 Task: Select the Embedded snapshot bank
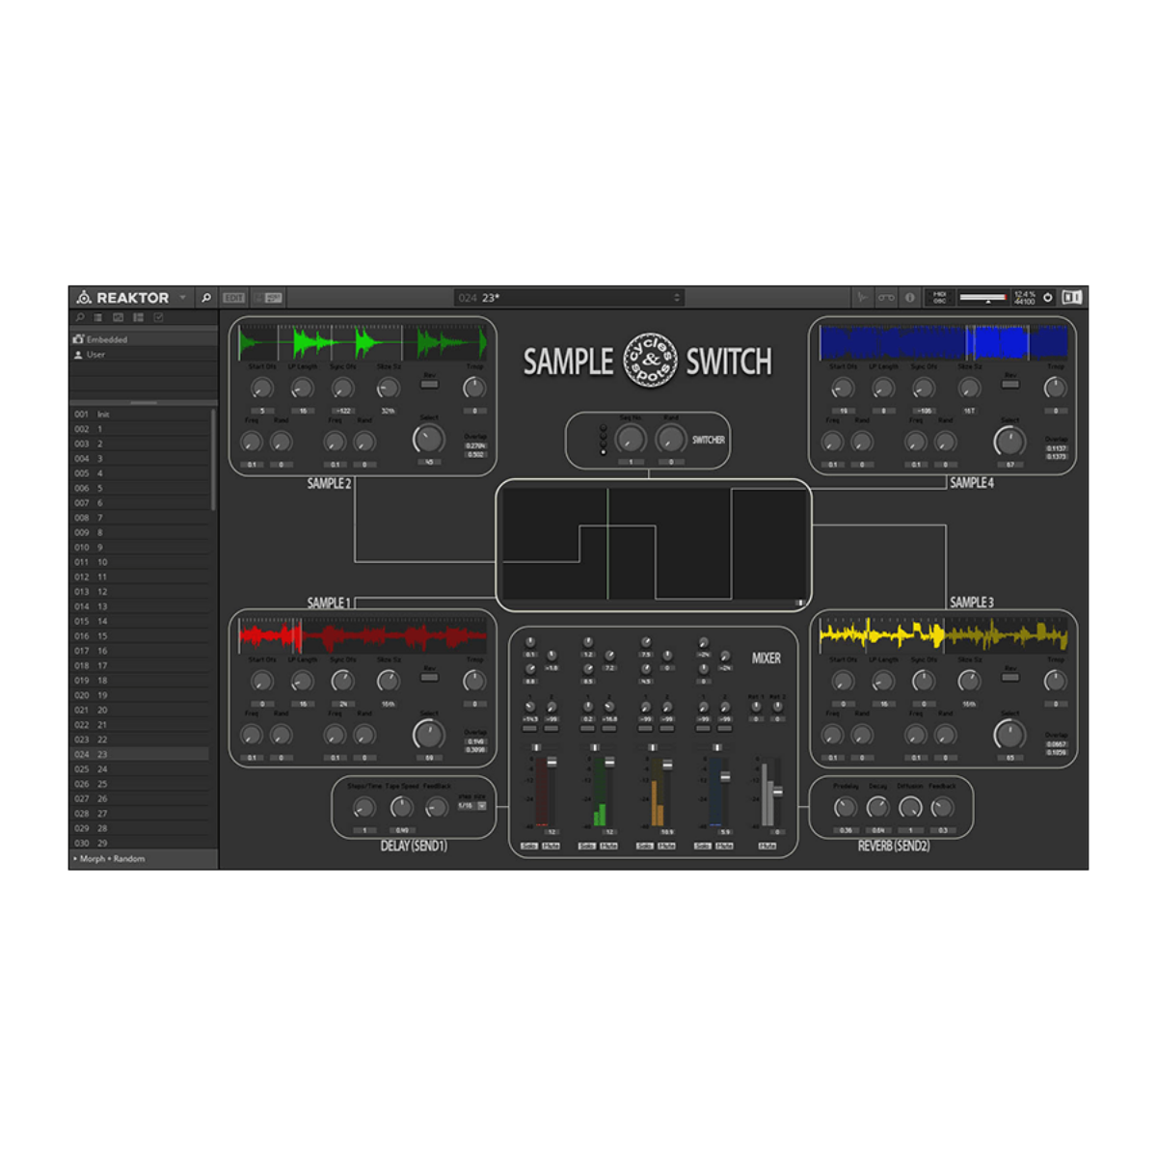click(x=143, y=339)
